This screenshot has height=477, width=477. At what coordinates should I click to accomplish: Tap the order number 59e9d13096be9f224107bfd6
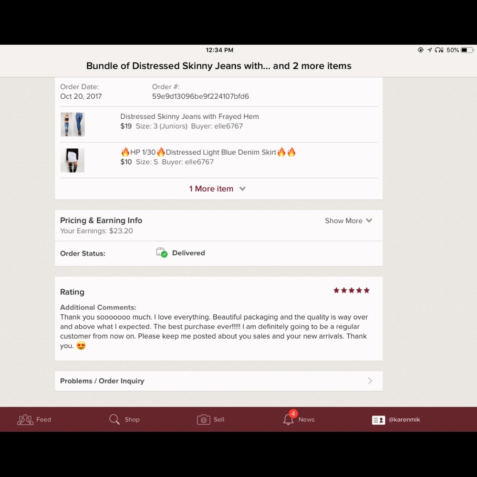200,96
